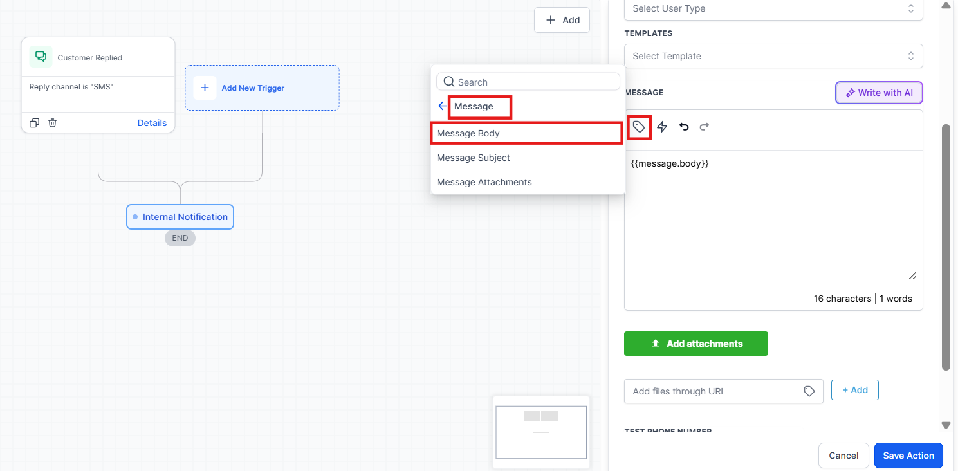Click the back arrow beside Message
This screenshot has width=958, height=471.
pos(442,106)
